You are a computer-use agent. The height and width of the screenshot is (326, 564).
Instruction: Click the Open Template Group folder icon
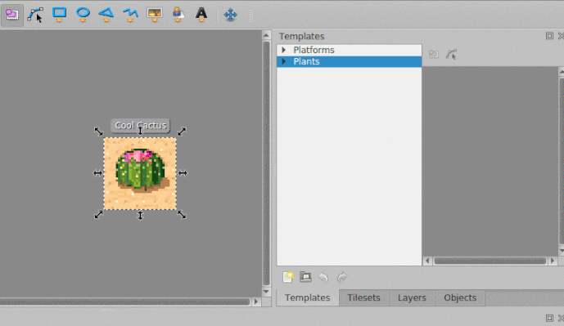305,277
